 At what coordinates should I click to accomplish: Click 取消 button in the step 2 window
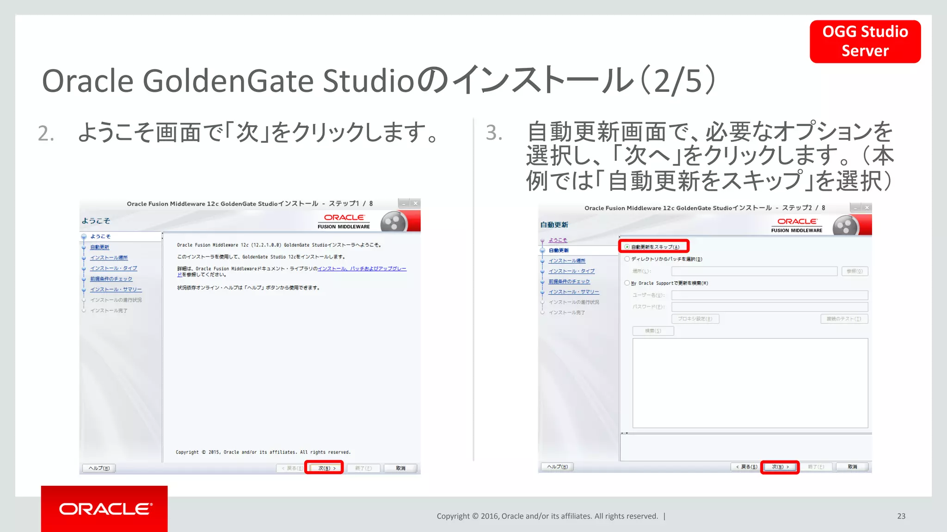pyautogui.click(x=853, y=467)
